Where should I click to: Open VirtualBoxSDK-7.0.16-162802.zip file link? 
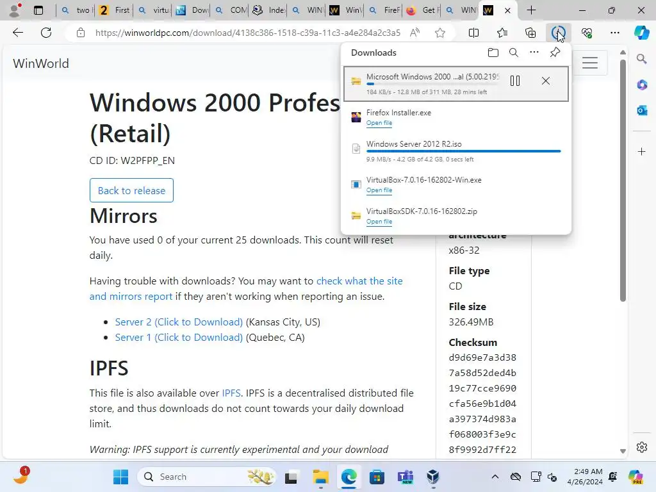(379, 222)
